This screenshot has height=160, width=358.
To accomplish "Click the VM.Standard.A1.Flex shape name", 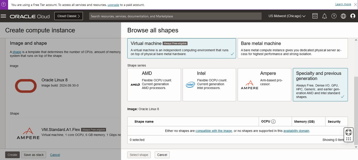I will click(x=61, y=130).
